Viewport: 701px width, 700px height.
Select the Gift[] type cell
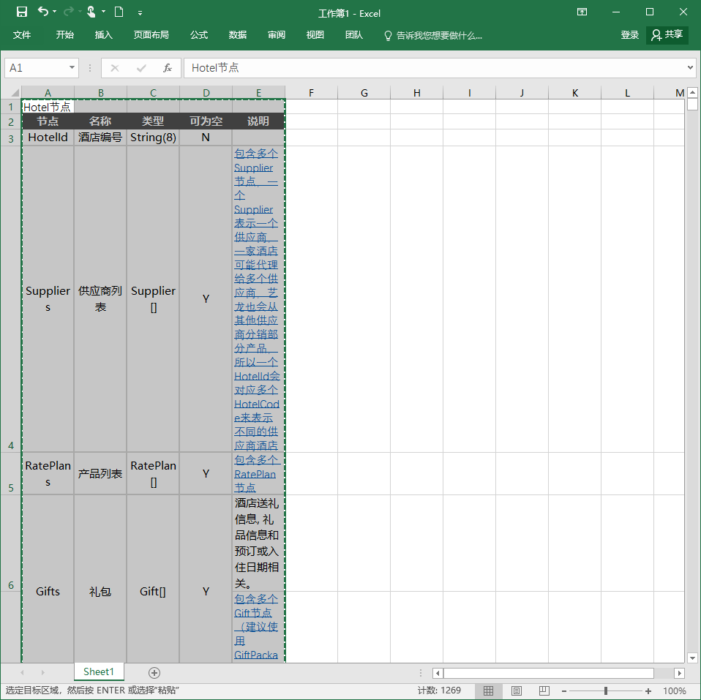(153, 591)
